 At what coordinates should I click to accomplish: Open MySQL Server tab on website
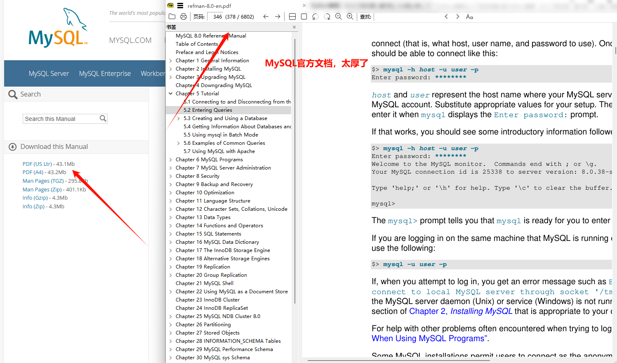(49, 73)
